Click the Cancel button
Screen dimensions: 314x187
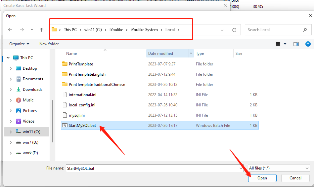pyautogui.click(x=295, y=178)
